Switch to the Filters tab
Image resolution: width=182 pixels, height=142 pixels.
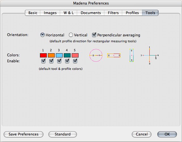click(113, 13)
